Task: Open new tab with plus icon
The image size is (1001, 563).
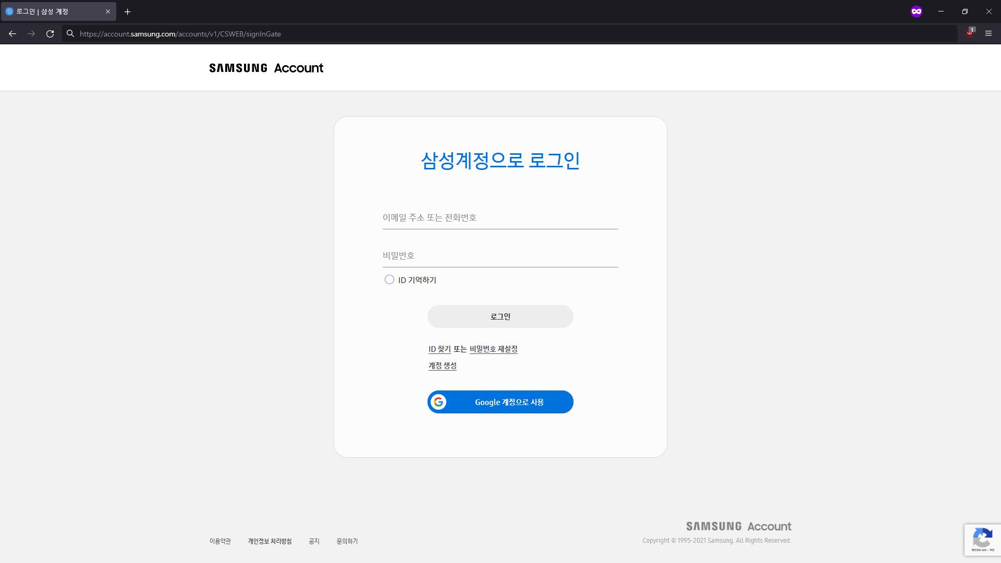Action: (128, 11)
